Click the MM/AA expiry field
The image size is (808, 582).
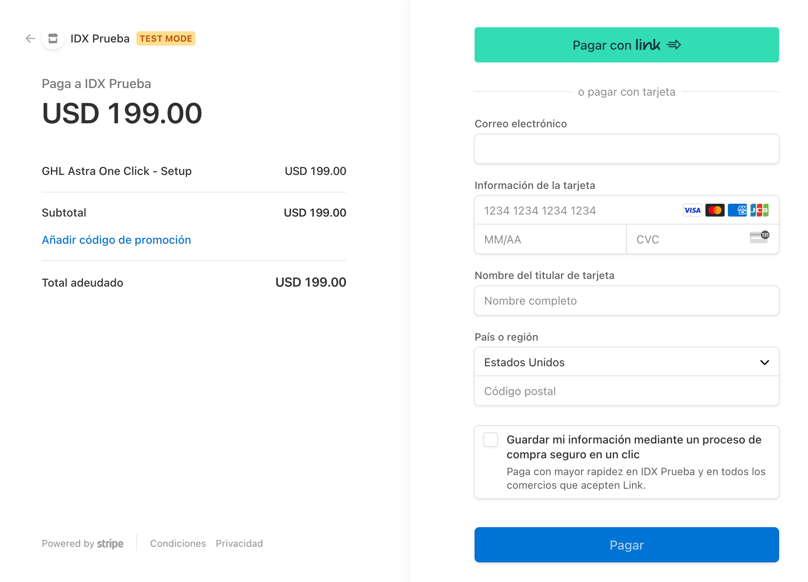(x=550, y=239)
